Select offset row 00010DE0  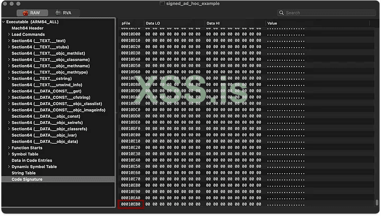(247, 123)
